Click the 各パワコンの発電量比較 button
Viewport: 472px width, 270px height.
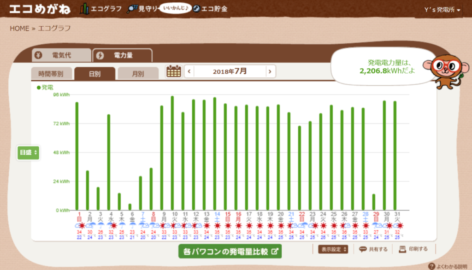(x=230, y=252)
